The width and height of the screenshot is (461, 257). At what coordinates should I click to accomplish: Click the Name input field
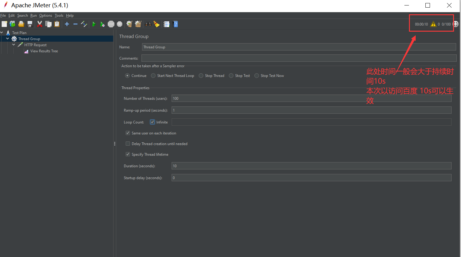point(299,47)
